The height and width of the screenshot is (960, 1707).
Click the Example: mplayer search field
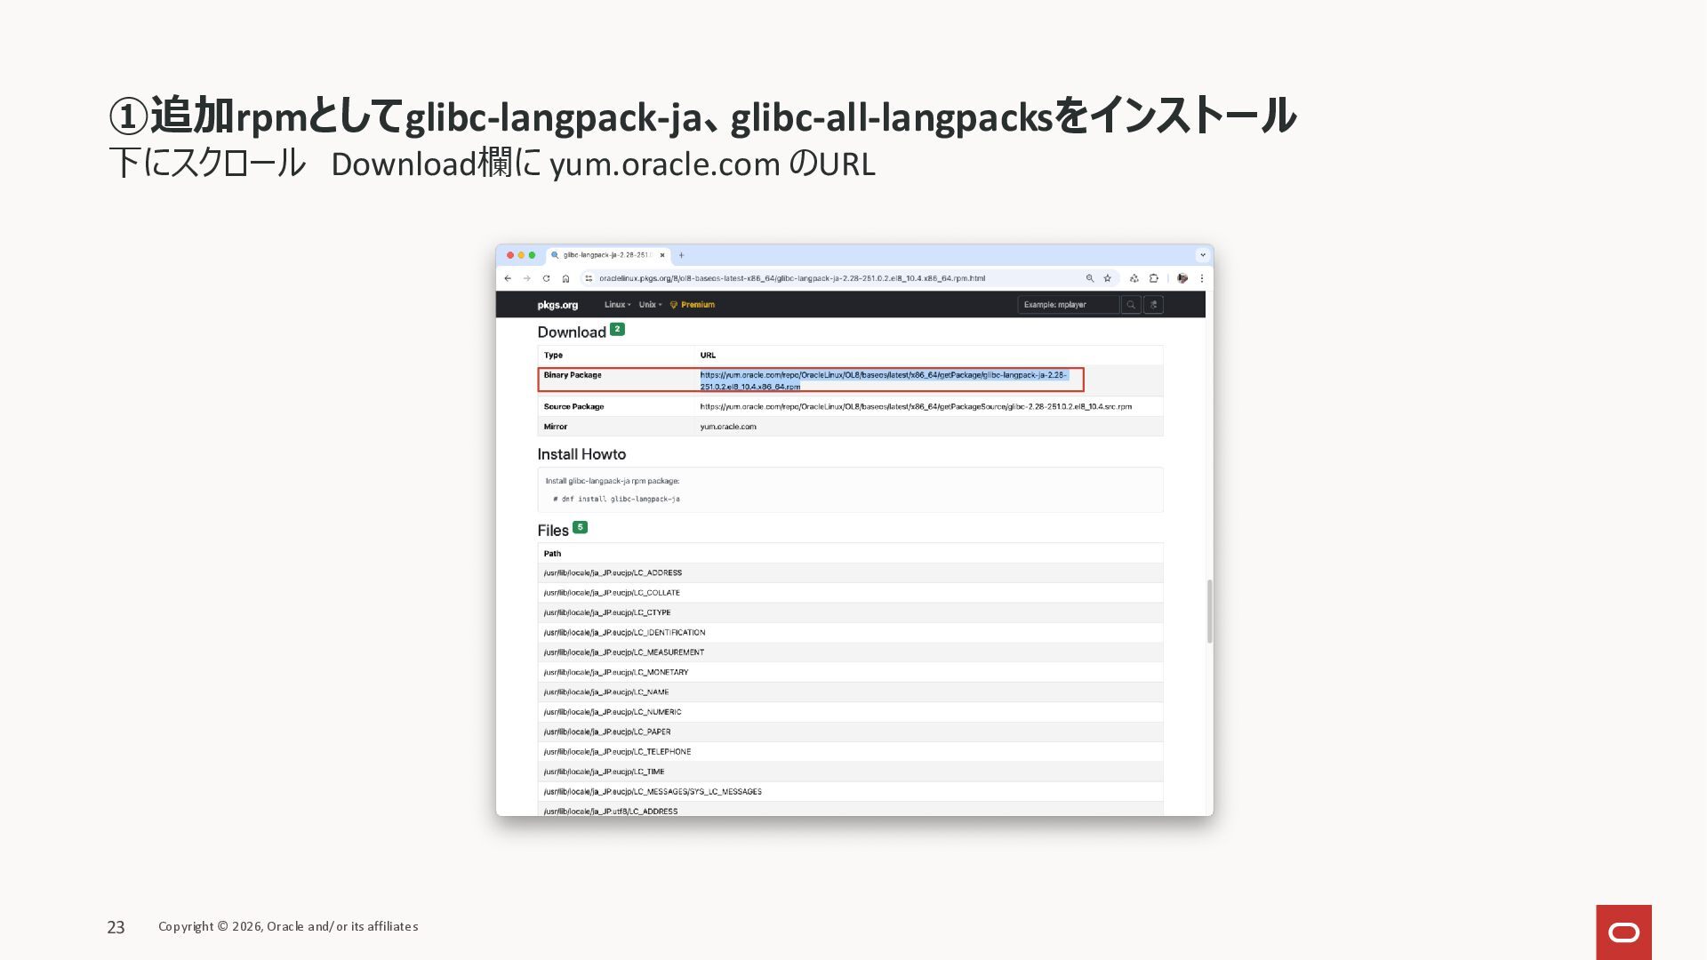pos(1068,305)
